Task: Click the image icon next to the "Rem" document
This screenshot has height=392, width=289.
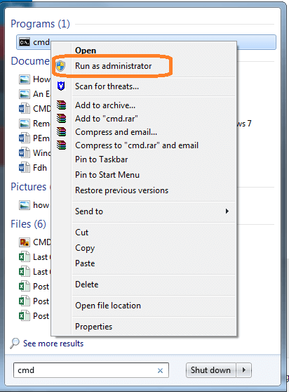Action: click(25, 124)
